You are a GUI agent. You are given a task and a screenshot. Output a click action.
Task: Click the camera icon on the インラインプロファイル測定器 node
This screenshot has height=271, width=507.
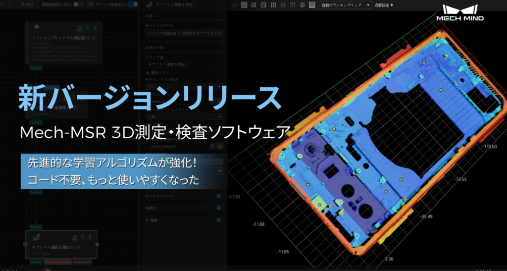(37, 27)
